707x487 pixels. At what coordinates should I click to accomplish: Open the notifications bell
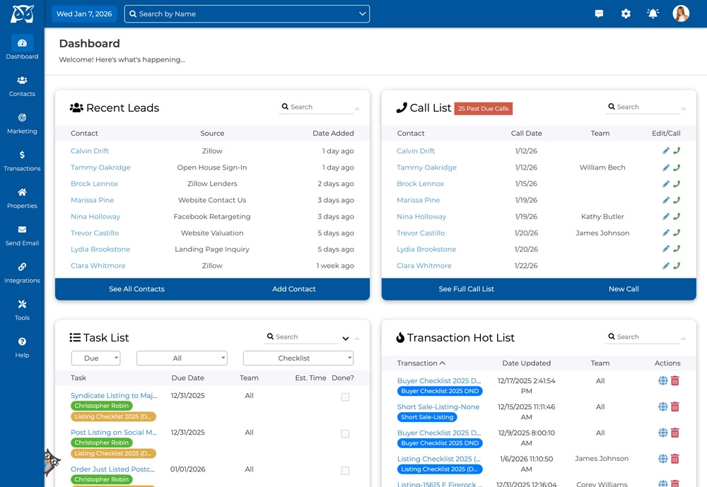(x=652, y=13)
